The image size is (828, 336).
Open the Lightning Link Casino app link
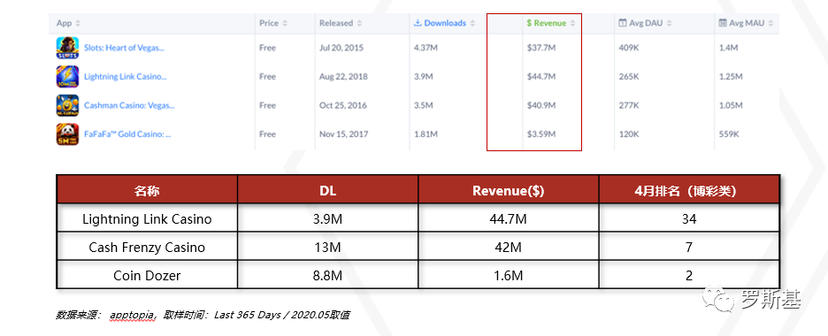coord(125,76)
